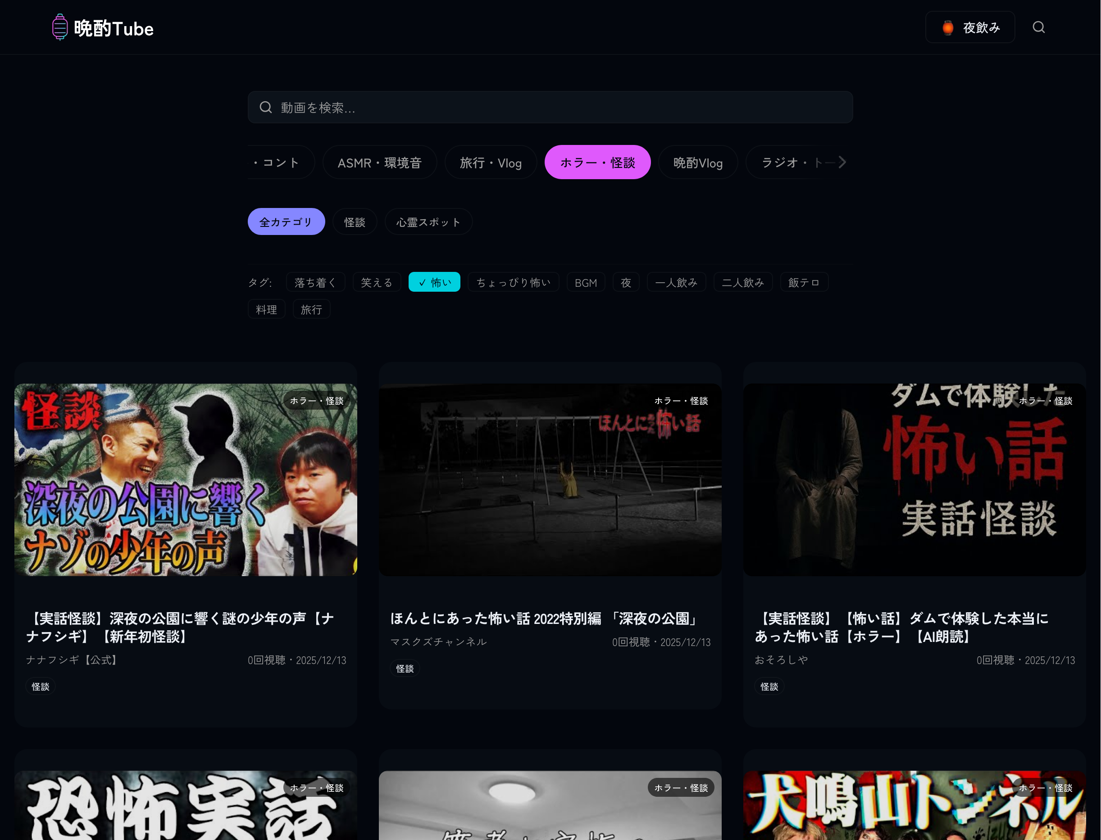
Task: Open the dark swing-set video thumbnail
Action: point(550,479)
